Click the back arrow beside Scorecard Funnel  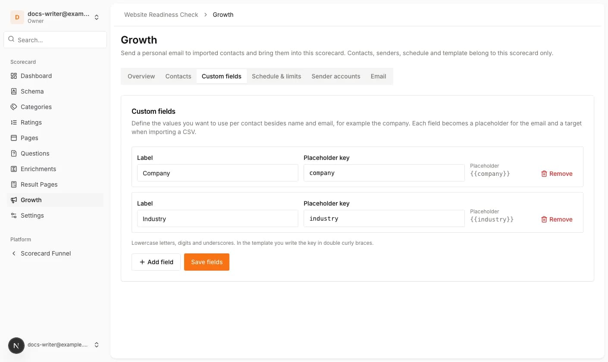pos(14,253)
